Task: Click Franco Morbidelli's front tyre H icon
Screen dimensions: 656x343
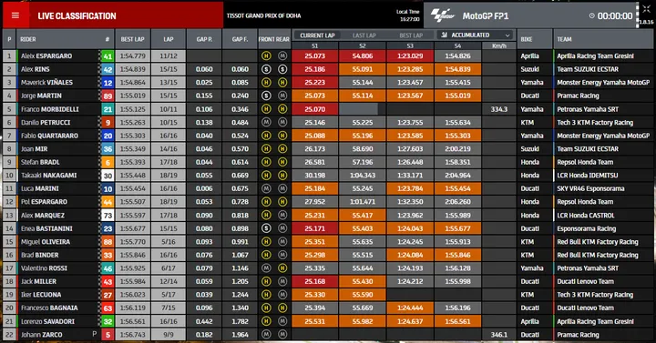Action: pyautogui.click(x=266, y=109)
